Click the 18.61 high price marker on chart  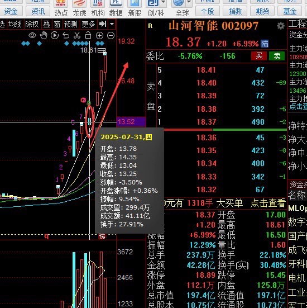coord(89,50)
